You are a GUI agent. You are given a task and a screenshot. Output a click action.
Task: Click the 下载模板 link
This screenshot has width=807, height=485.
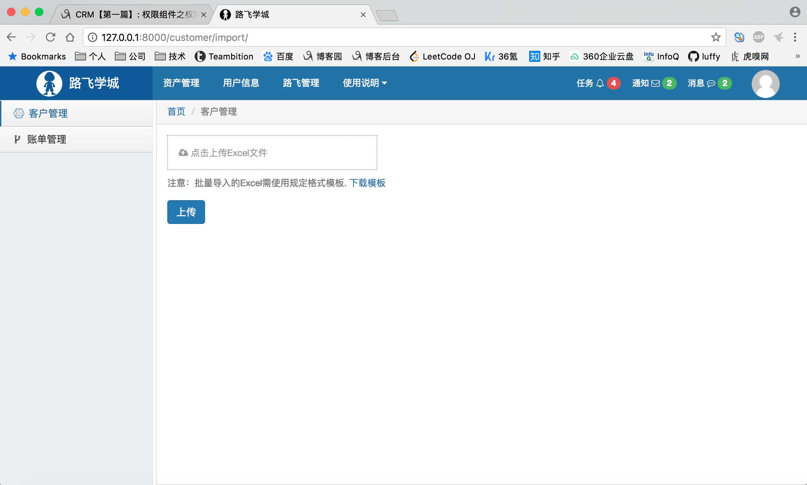coord(367,183)
